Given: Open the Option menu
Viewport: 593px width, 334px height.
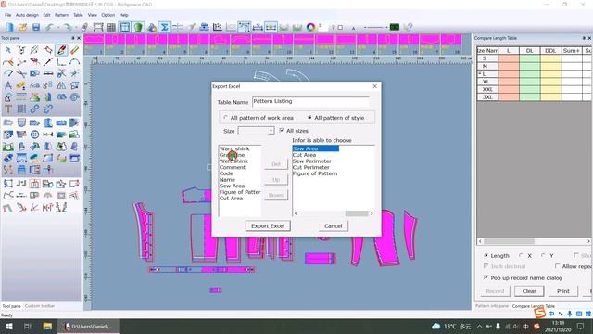Looking at the screenshot, I should click(x=107, y=15).
